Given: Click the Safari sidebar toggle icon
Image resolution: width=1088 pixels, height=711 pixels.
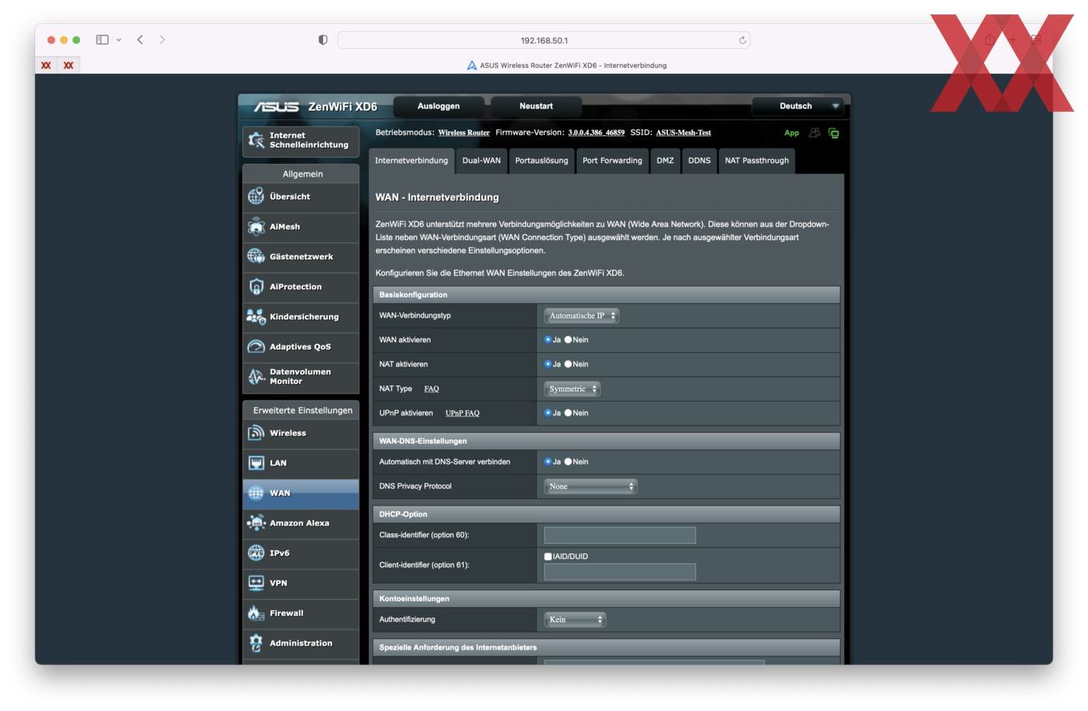Looking at the screenshot, I should coord(102,39).
